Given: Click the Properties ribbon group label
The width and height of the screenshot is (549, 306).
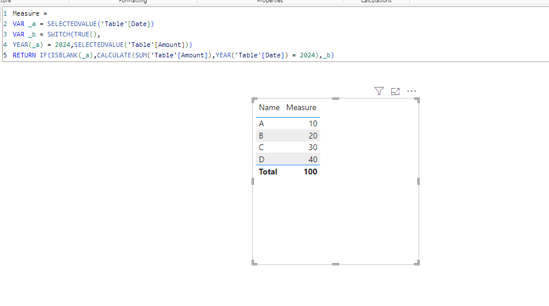Looking at the screenshot, I should tap(270, 1).
